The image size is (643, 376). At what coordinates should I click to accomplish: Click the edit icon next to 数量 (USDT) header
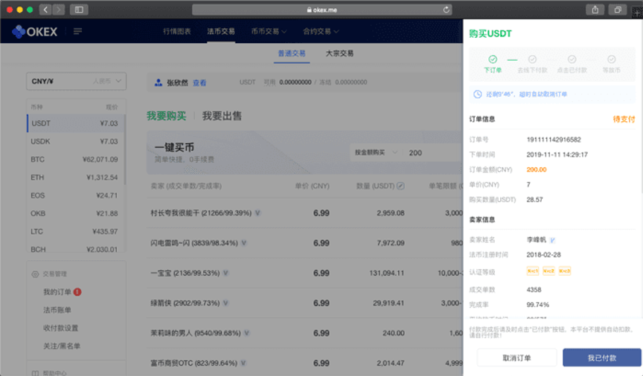[x=401, y=185]
